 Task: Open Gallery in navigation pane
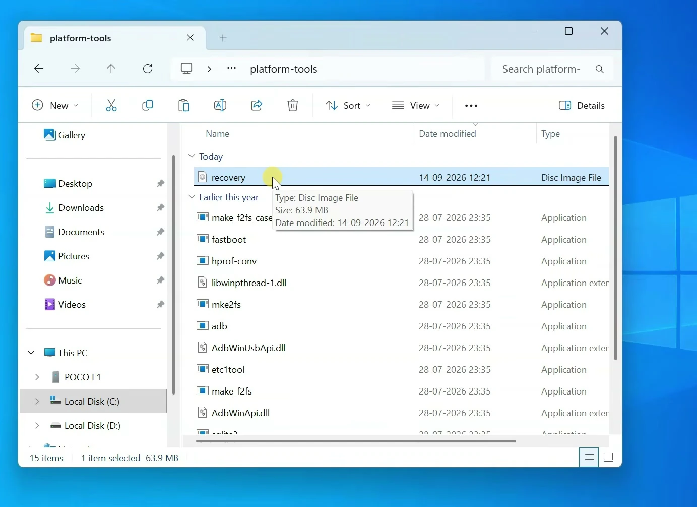pyautogui.click(x=65, y=135)
